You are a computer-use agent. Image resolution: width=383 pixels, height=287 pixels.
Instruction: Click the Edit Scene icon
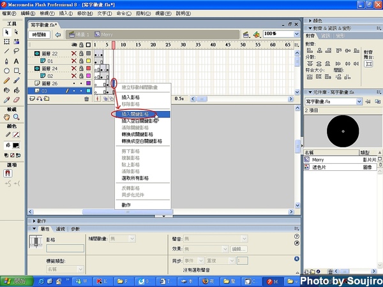(246, 34)
